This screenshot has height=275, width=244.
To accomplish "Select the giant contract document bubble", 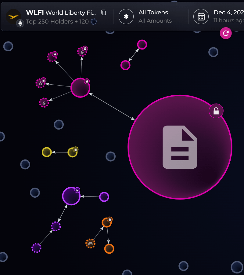I will coord(180,147).
